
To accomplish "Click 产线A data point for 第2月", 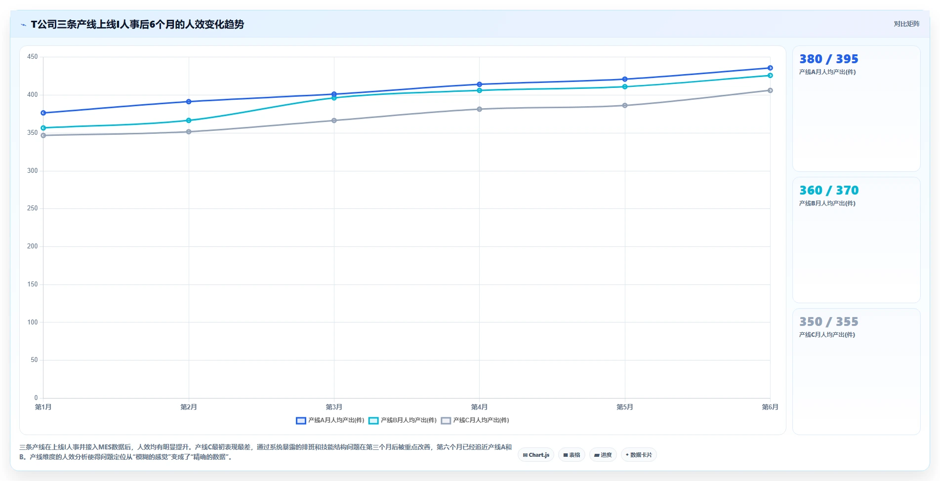I will [x=189, y=102].
